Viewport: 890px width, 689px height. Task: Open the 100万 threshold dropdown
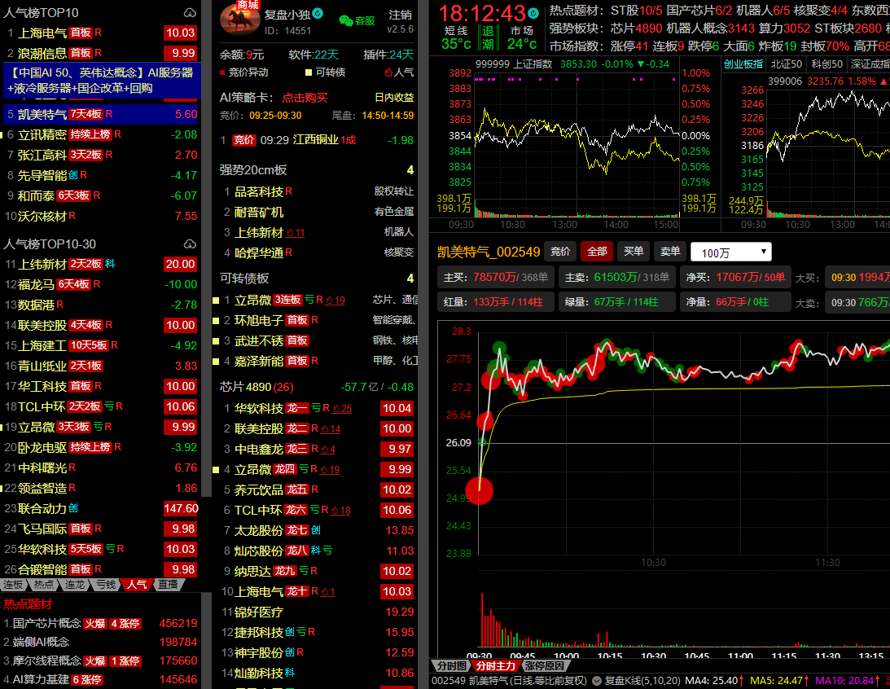(731, 252)
